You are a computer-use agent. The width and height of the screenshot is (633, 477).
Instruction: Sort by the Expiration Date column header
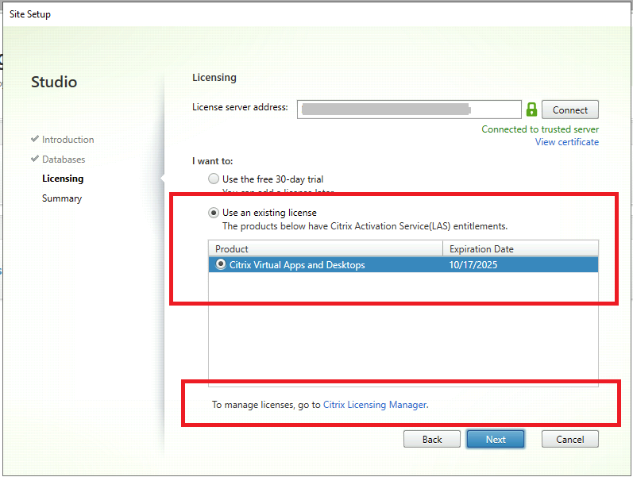pyautogui.click(x=520, y=248)
